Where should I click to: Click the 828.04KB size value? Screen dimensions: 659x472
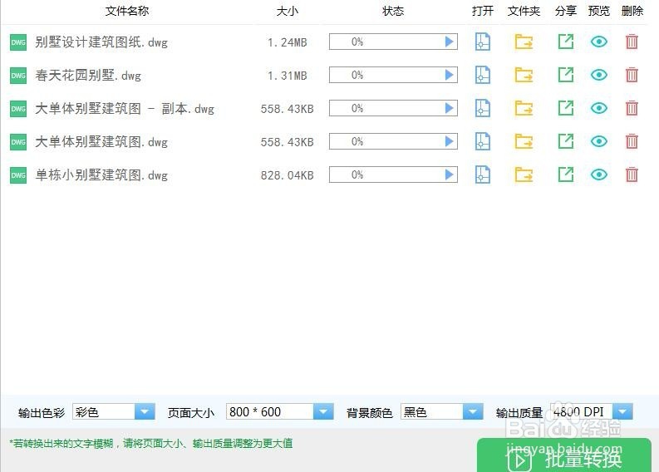coord(287,175)
